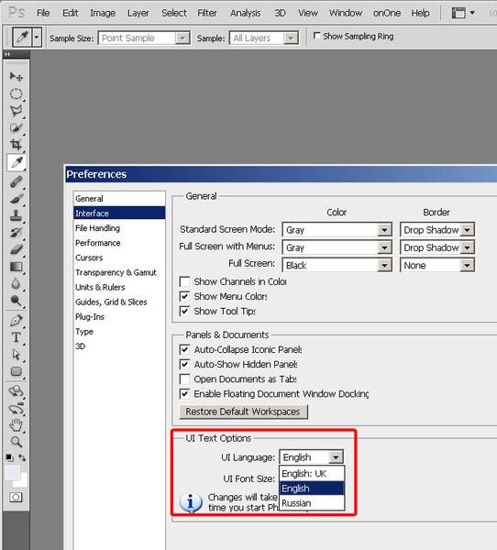497x550 pixels.
Task: Open the onOne menu
Action: [386, 13]
